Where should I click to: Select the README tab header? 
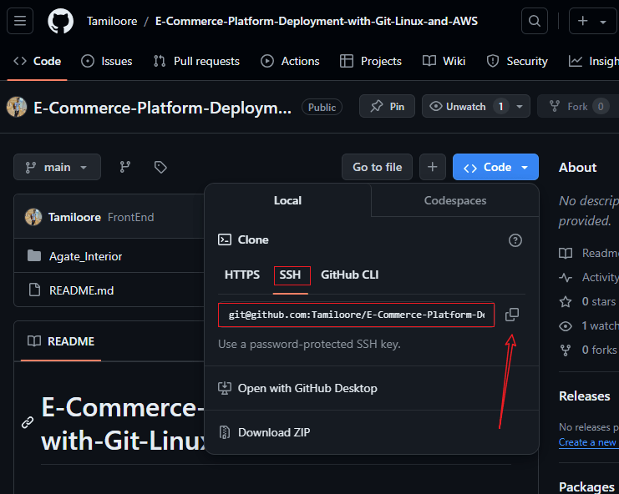[61, 341]
